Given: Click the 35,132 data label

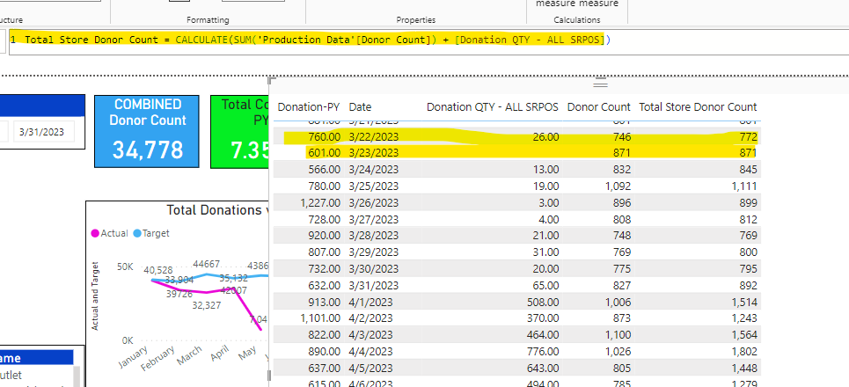Looking at the screenshot, I should coord(233,278).
